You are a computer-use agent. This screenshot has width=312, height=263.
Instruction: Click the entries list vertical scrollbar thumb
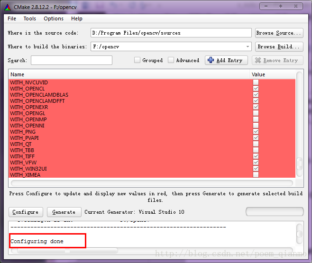(x=299, y=163)
